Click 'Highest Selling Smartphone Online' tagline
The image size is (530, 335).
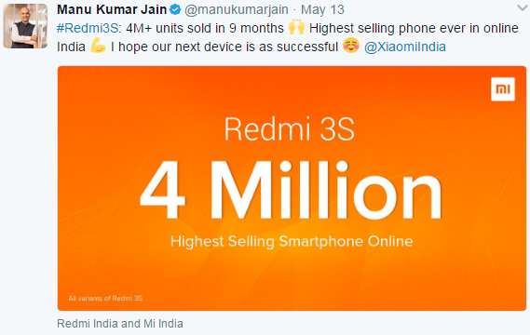[292, 241]
